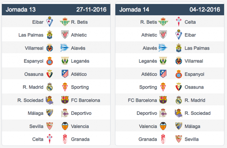Select the Celta crest in Jornada 14
This screenshot has width=227, height=148.
179,22
